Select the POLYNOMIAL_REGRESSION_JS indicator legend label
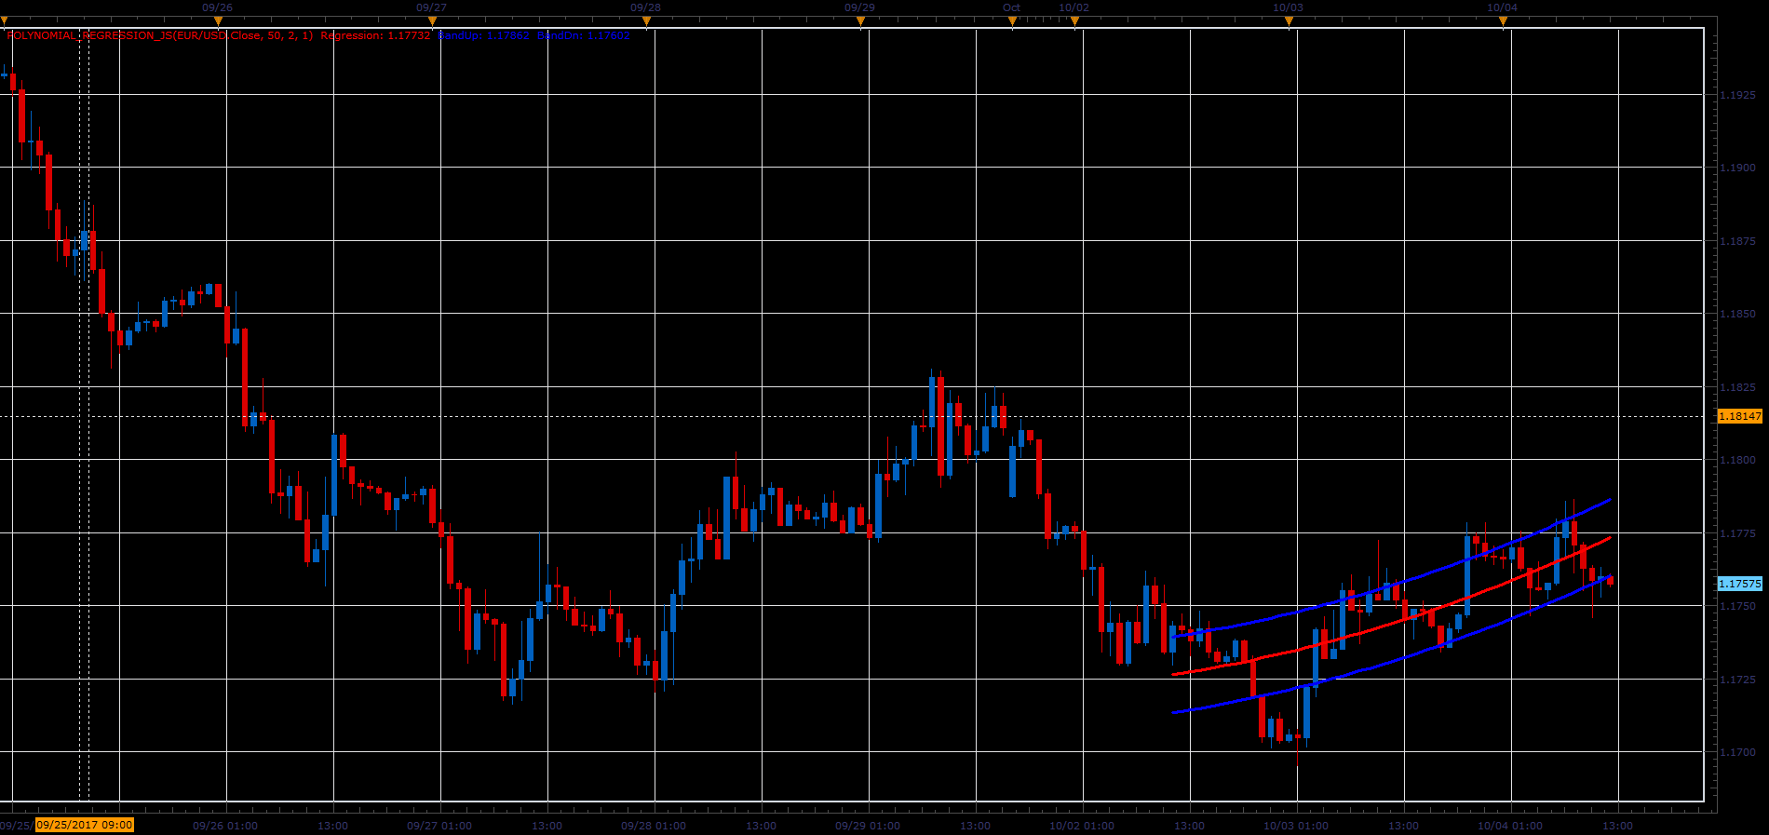This screenshot has width=1769, height=835. [x=160, y=35]
